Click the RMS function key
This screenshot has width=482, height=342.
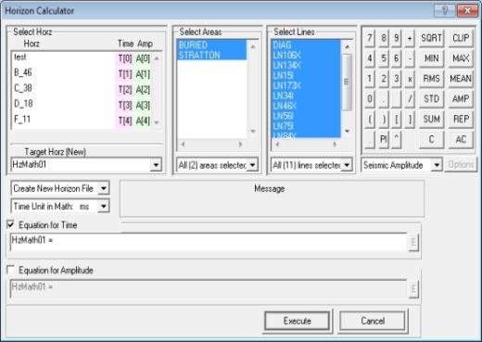431,79
